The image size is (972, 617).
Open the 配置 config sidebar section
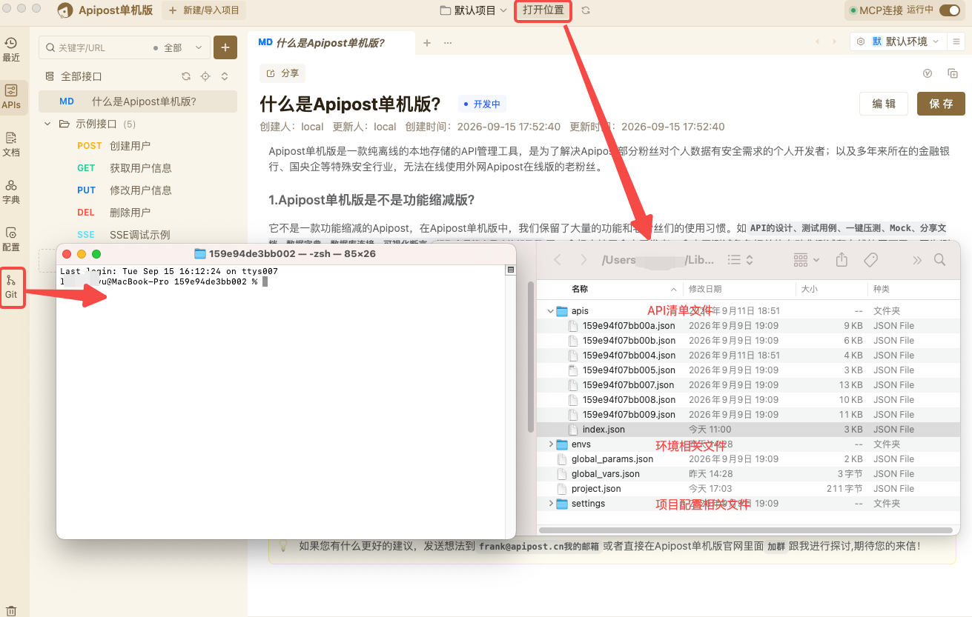[11, 239]
